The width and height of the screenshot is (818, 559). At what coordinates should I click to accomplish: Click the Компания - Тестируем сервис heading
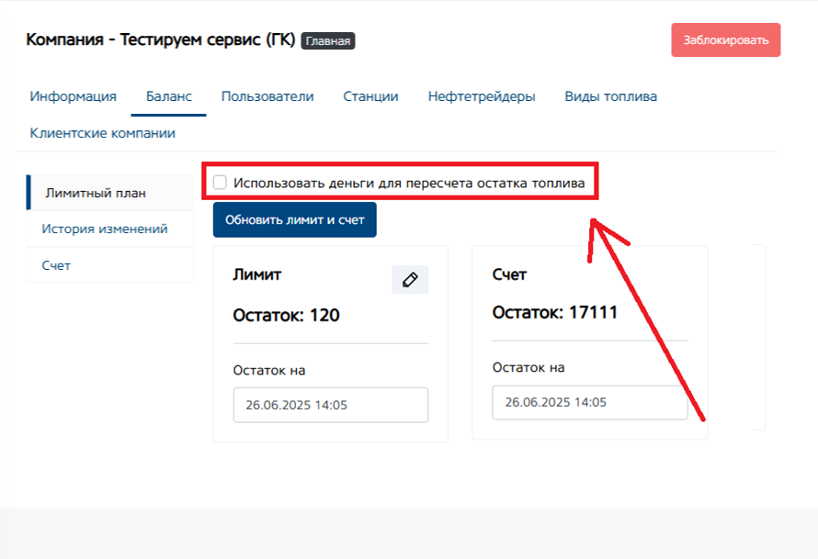161,39
